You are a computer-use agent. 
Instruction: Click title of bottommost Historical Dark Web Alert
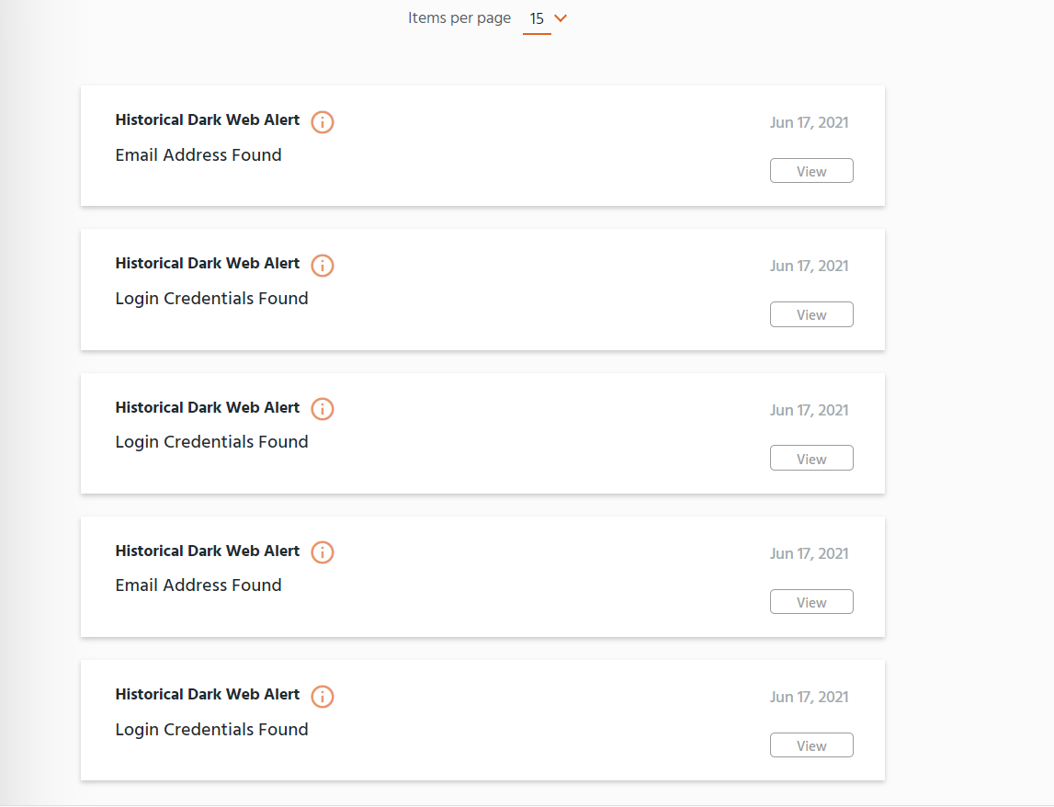tap(207, 694)
